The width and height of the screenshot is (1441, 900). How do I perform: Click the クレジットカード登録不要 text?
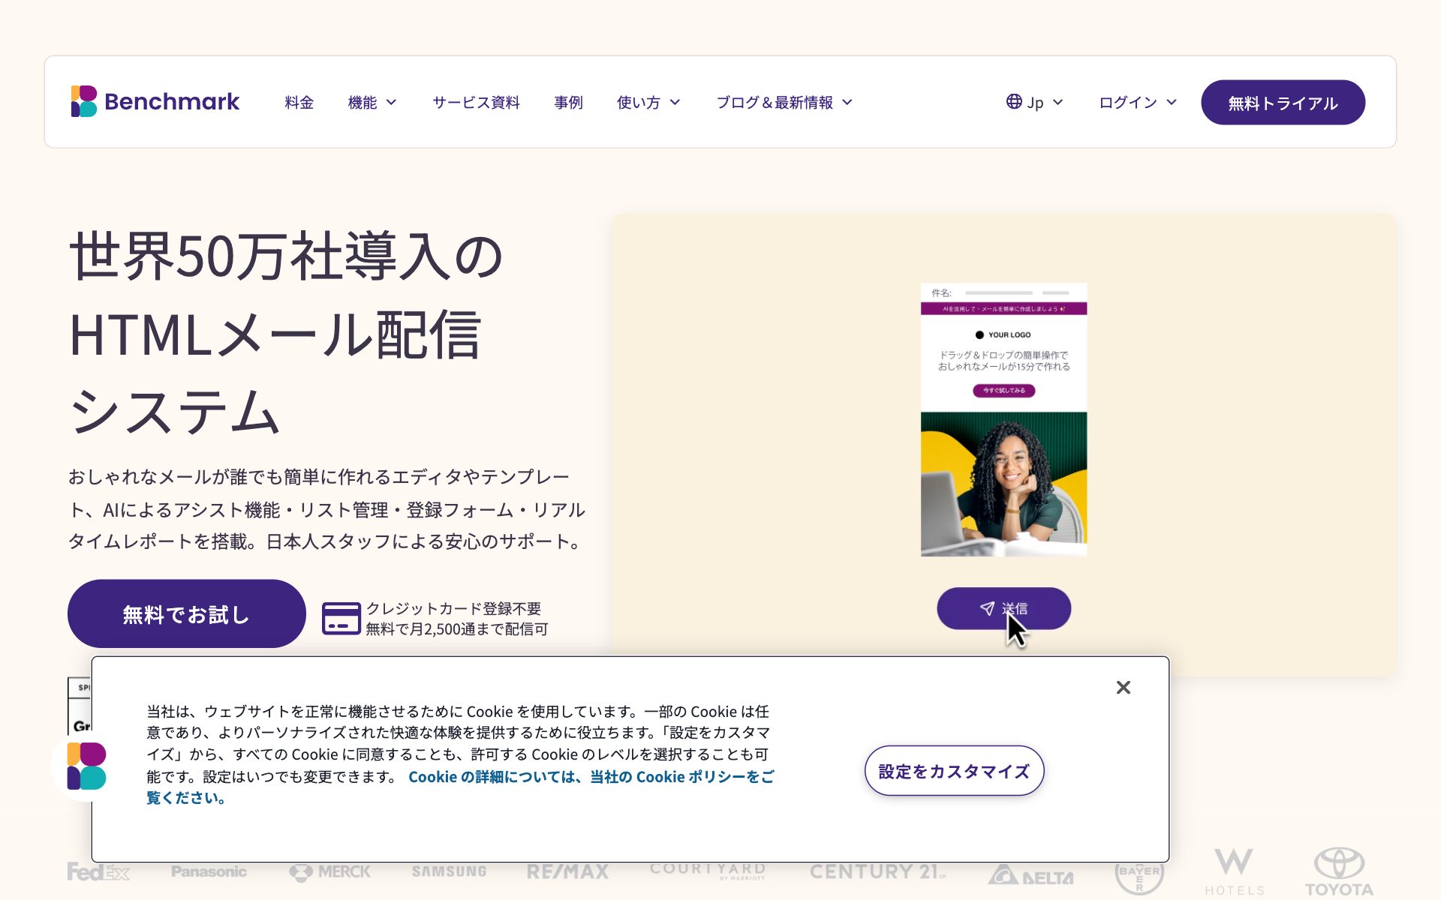coord(453,608)
